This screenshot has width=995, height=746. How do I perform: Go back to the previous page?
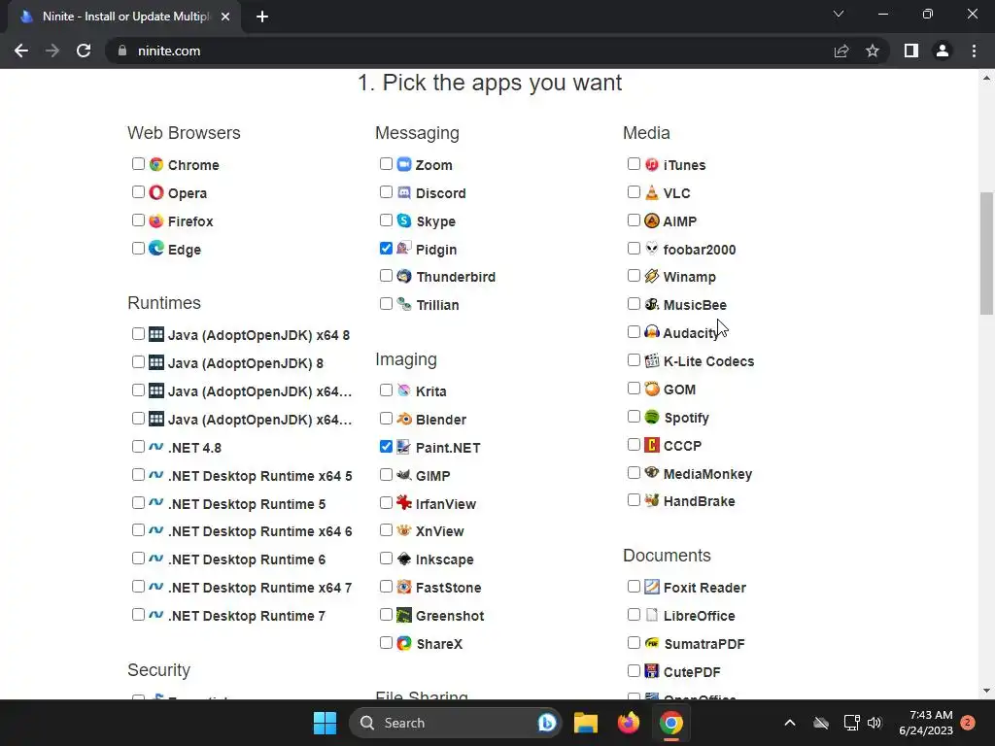[21, 51]
